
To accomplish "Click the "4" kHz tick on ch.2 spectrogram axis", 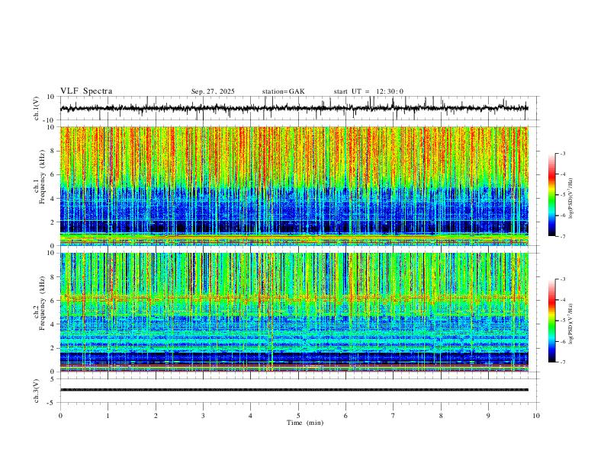I will click(53, 324).
